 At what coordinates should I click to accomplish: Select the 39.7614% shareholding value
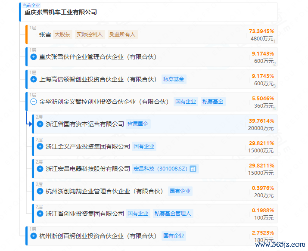[261, 121]
